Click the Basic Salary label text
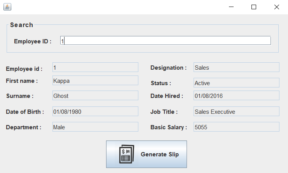 [168, 127]
